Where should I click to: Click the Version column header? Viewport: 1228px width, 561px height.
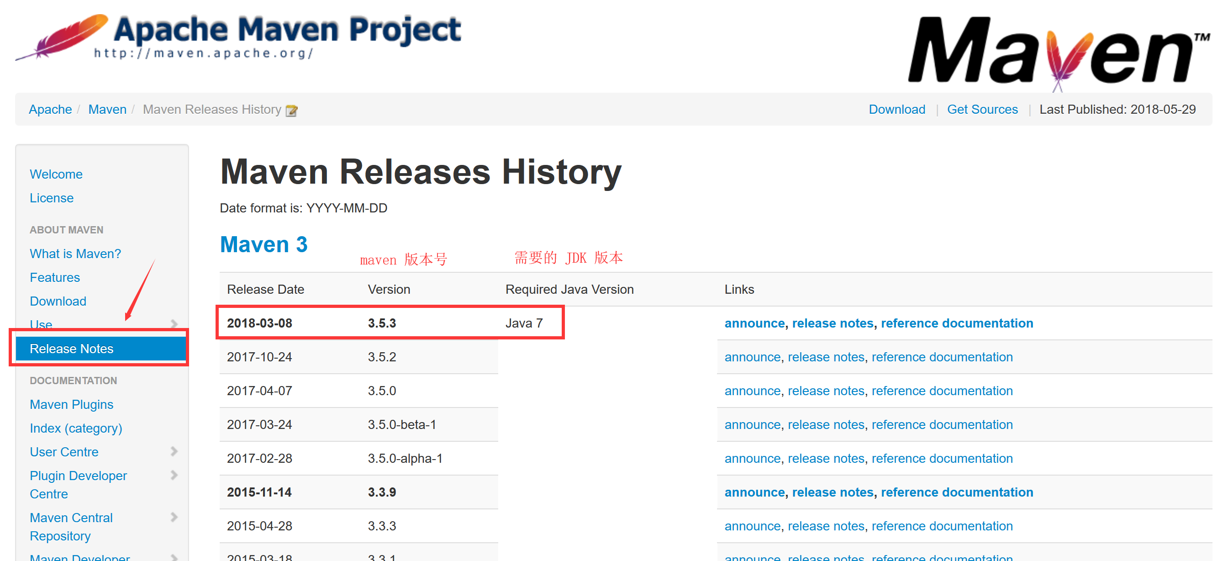[x=389, y=289]
